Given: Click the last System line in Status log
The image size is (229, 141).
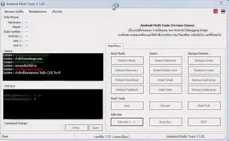Looking at the screenshot, I should coord(32,73).
